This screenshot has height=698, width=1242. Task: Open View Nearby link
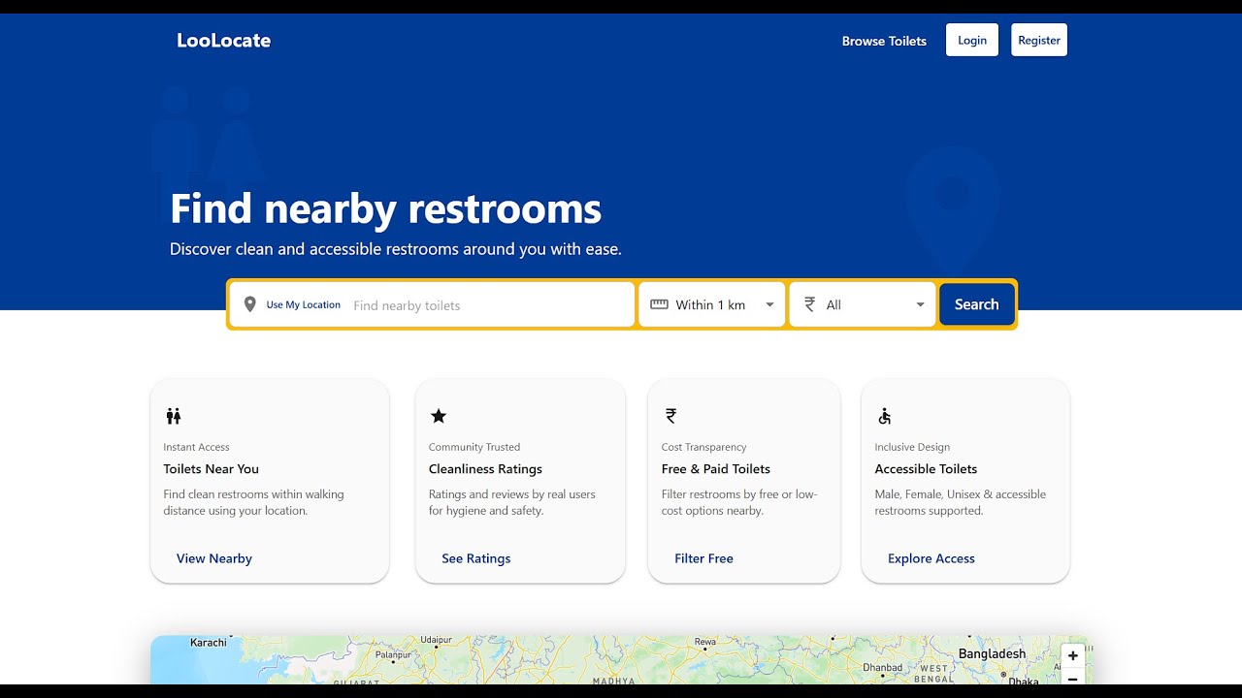click(214, 558)
